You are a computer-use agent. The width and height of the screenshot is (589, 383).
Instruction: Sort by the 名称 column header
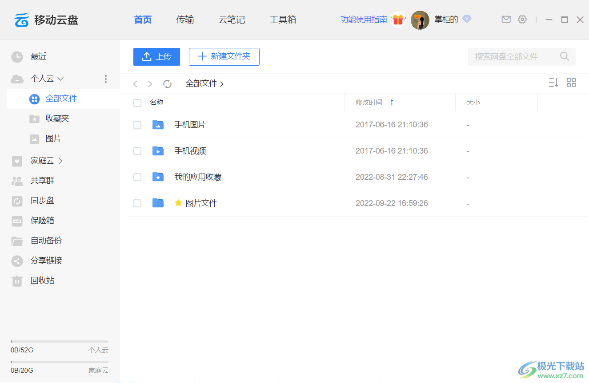click(x=156, y=103)
